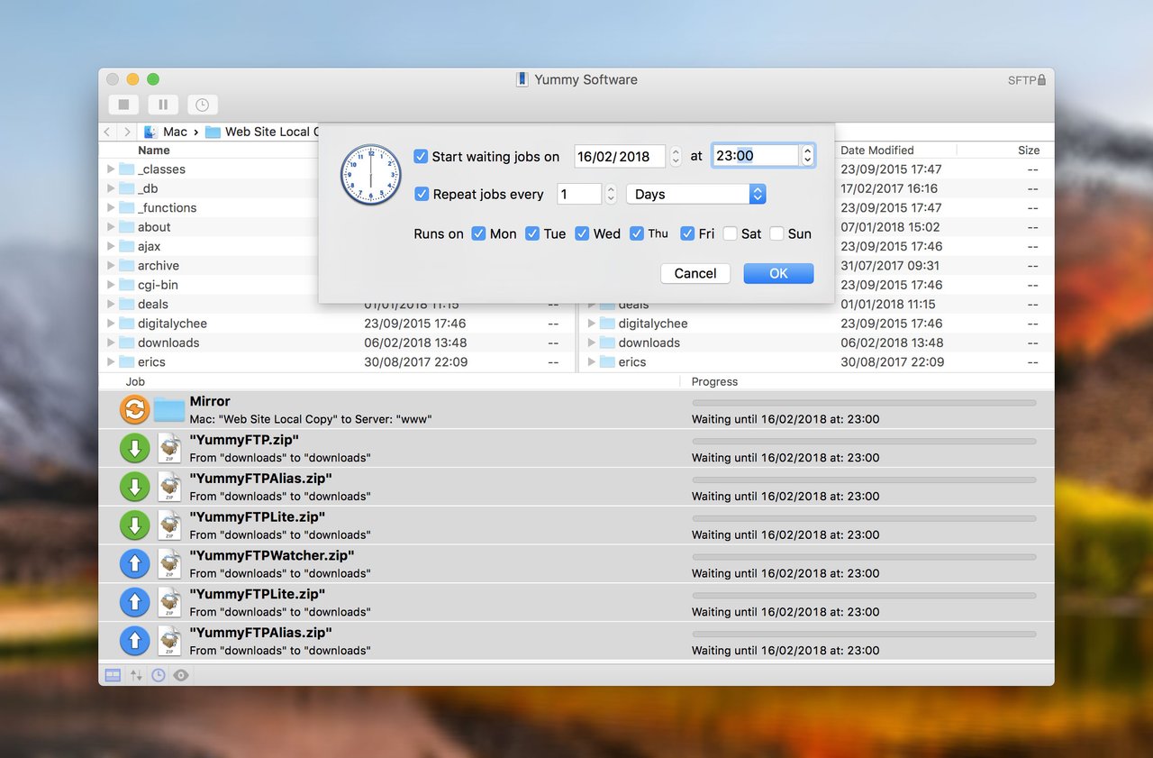The width and height of the screenshot is (1153, 758).
Task: Click the Pause toolbar button
Action: pos(163,105)
